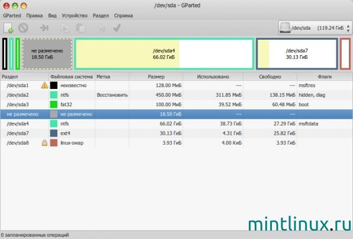Image resolution: width=353 pixels, height=239 pixels.
Task: Click the 128.00 МиБ size cell
Action: point(168,85)
